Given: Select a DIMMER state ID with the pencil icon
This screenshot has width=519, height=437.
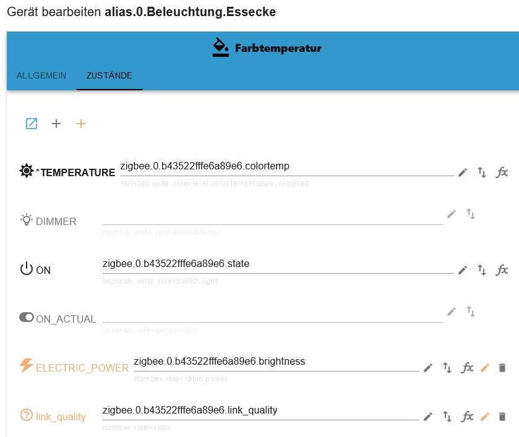Looking at the screenshot, I should pos(451,214).
